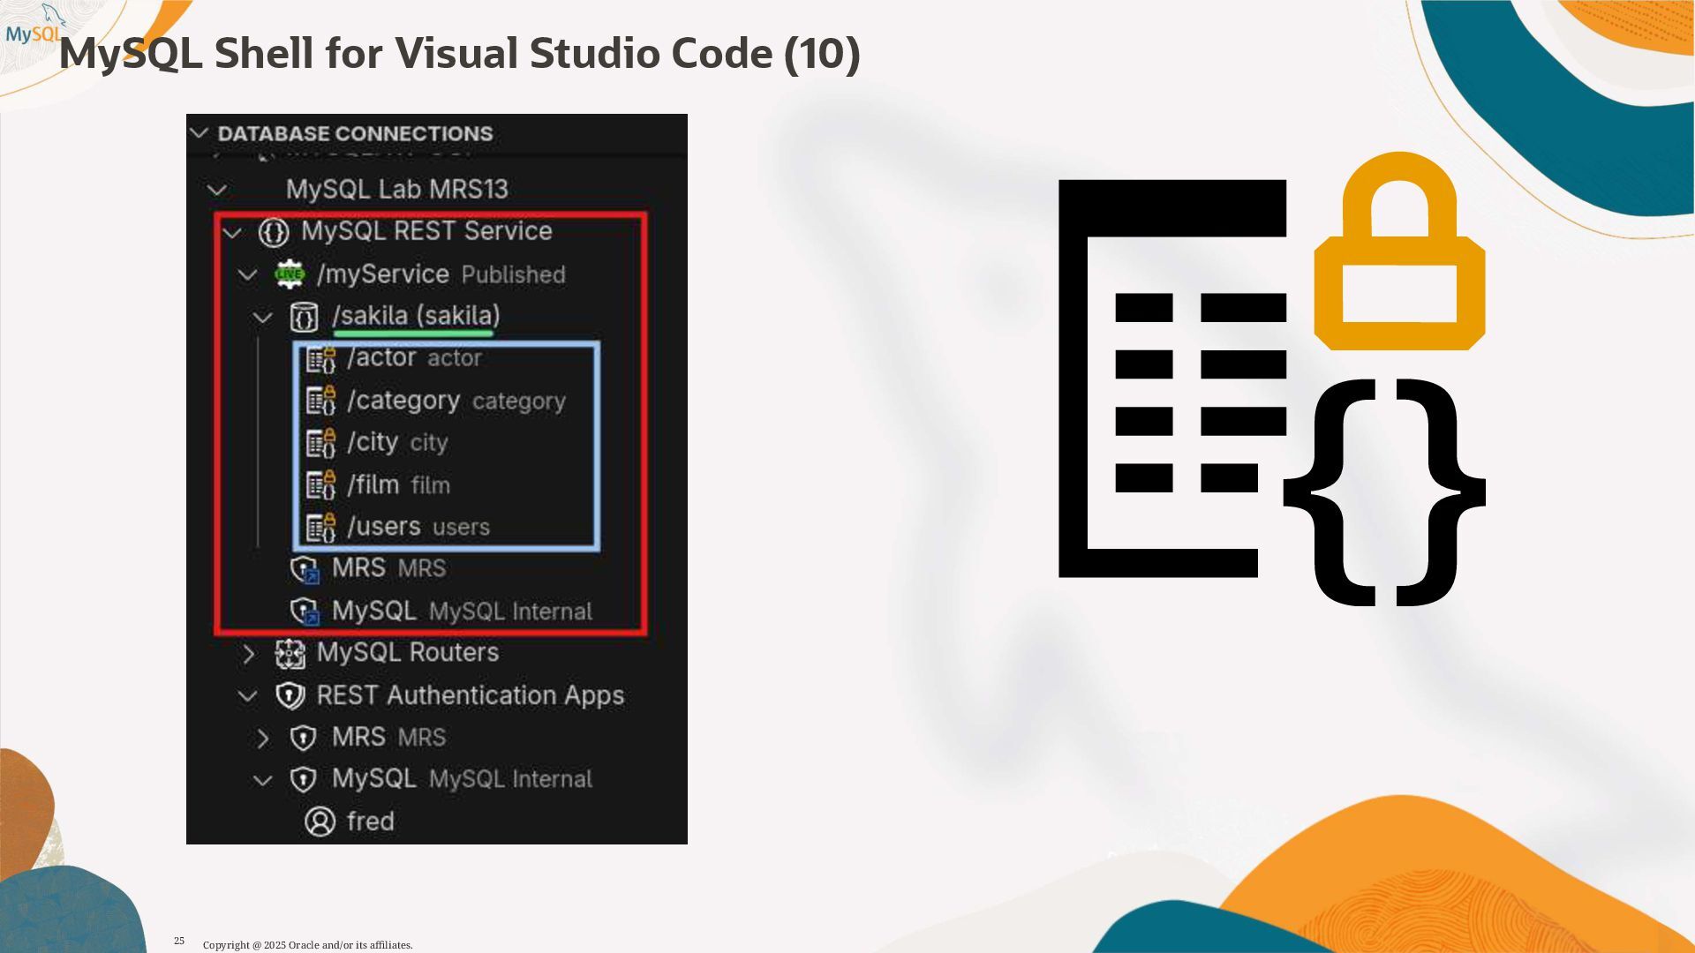Click the fred user avatar icon
The width and height of the screenshot is (1695, 953).
(x=320, y=822)
